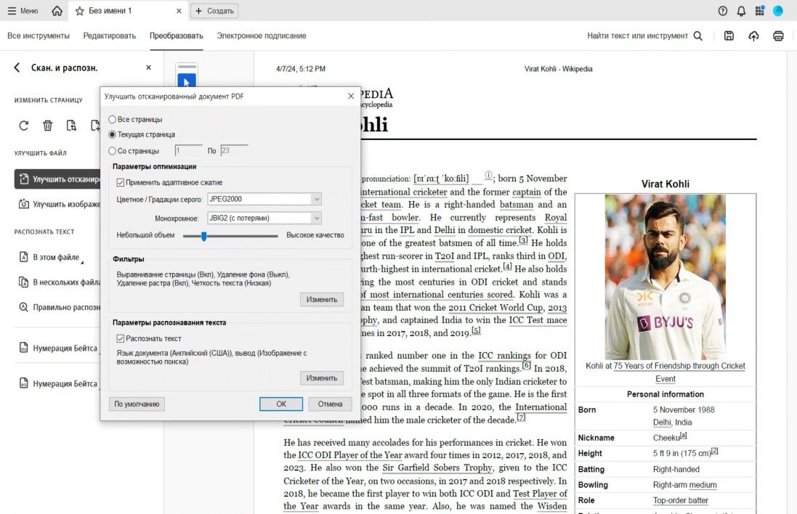This screenshot has width=797, height=514.
Task: Open the JPEG2000 color compression dropdown
Action: click(265, 198)
